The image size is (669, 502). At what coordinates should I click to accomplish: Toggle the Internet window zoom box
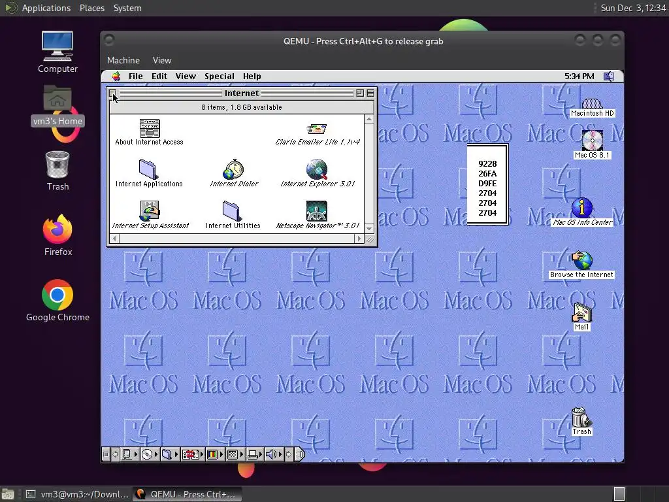[x=360, y=93]
